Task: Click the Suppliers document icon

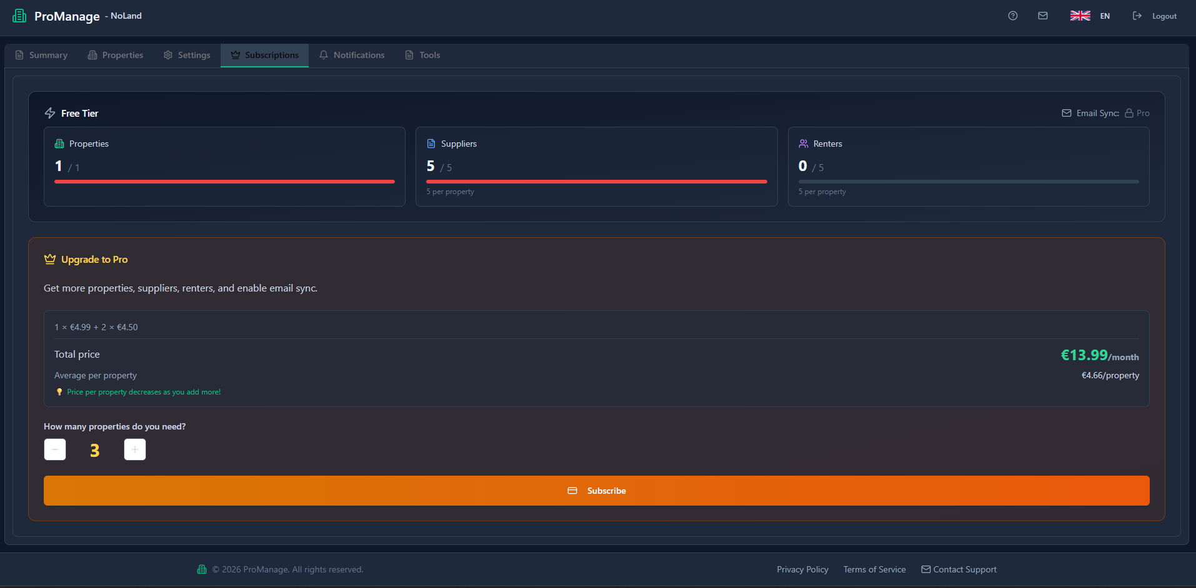Action: 431,143
